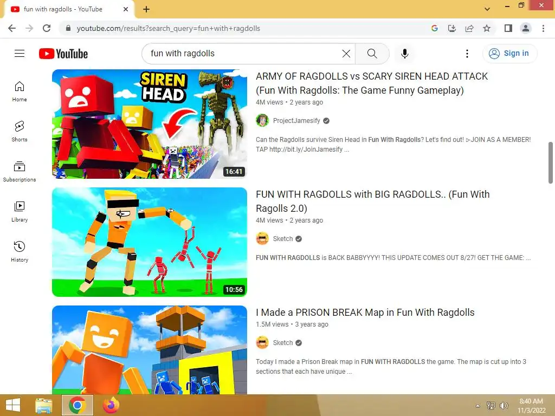Bookmark this page with the star icon
The image size is (555, 416).
click(x=487, y=28)
